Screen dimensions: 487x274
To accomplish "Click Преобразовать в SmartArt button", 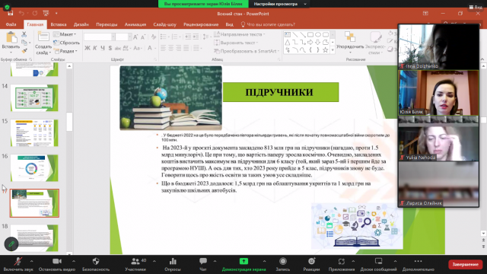I will pos(247,51).
